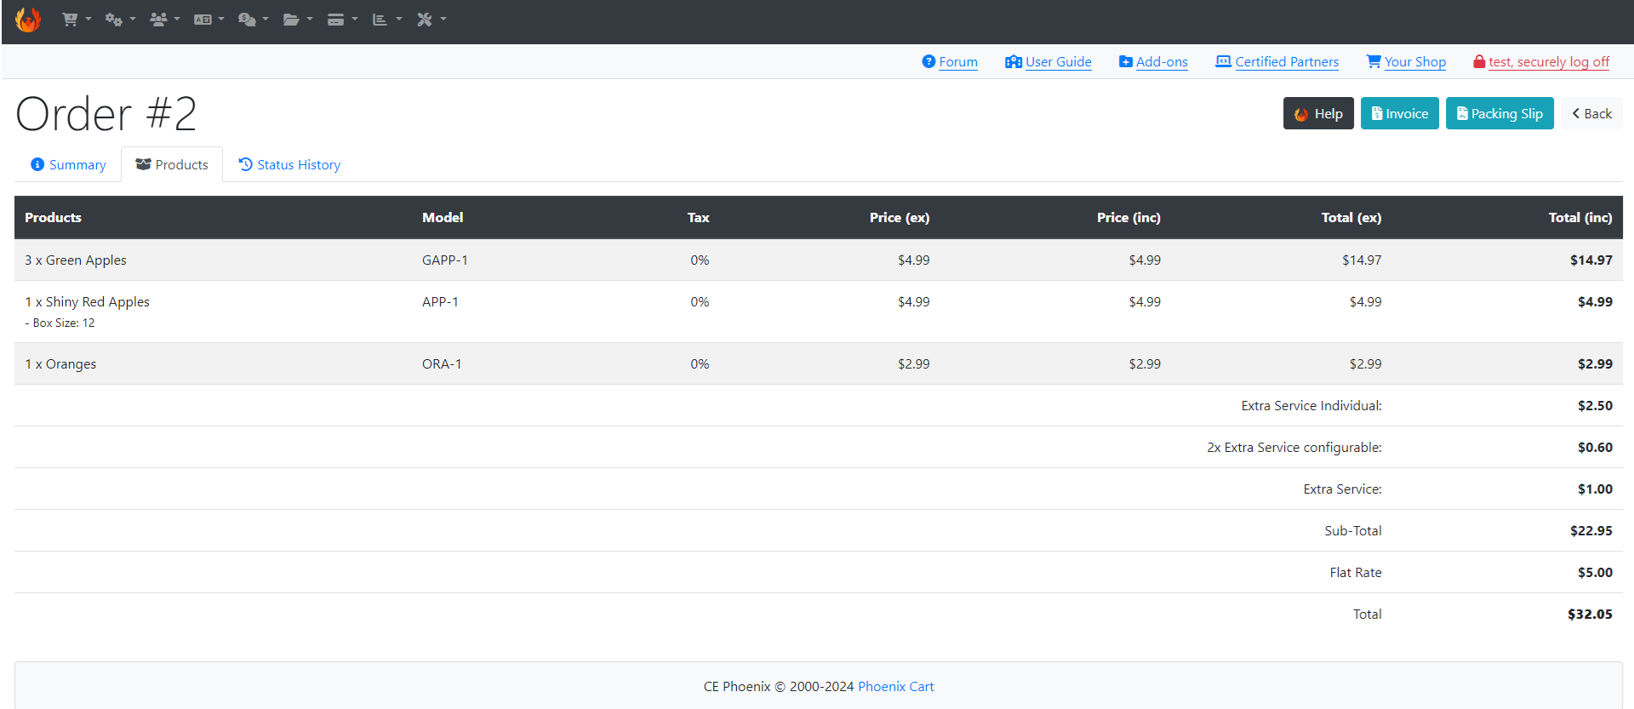This screenshot has width=1634, height=709.
Task: Click the Your Shop cart icon
Action: click(x=1374, y=61)
